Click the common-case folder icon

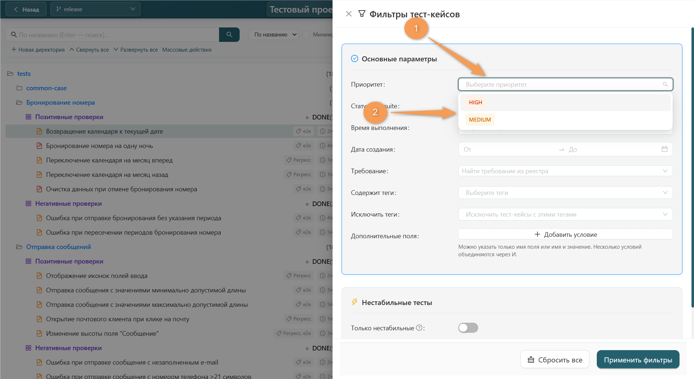[20, 88]
